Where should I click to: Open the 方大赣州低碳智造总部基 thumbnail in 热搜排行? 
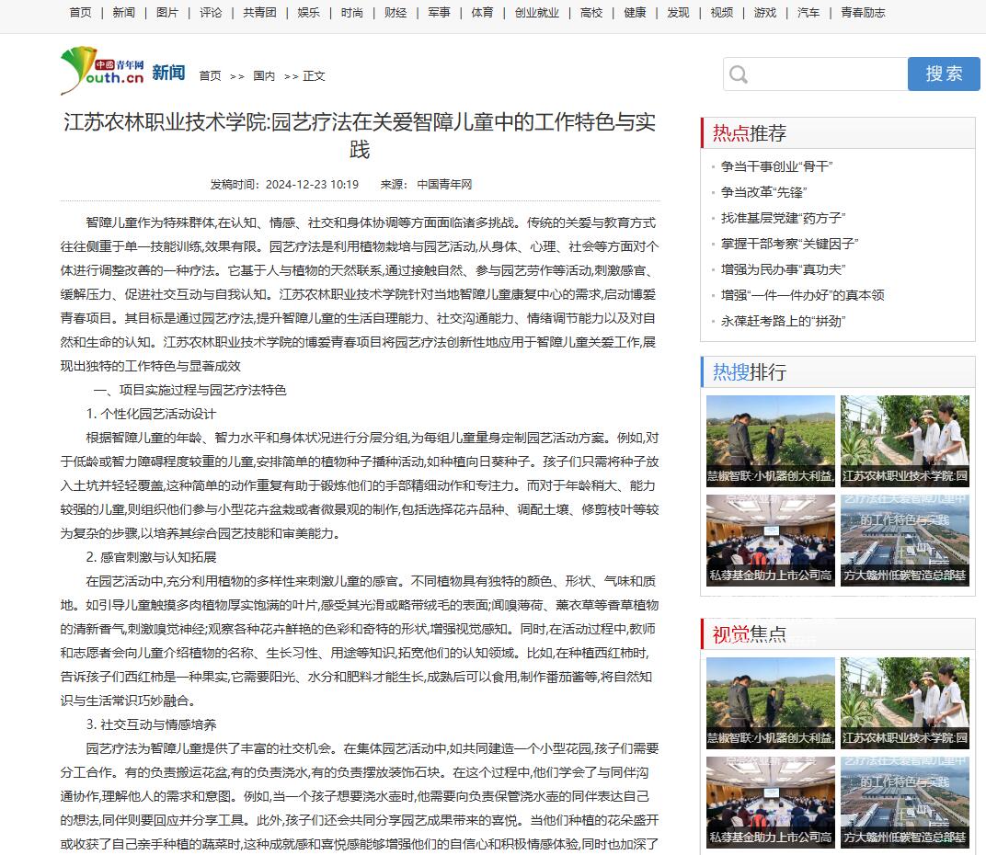click(904, 541)
